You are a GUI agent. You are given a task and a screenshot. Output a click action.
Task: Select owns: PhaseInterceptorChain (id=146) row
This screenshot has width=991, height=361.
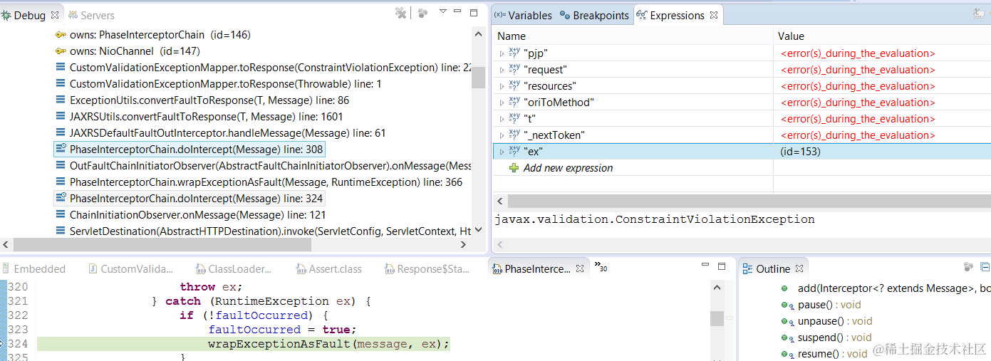click(153, 34)
